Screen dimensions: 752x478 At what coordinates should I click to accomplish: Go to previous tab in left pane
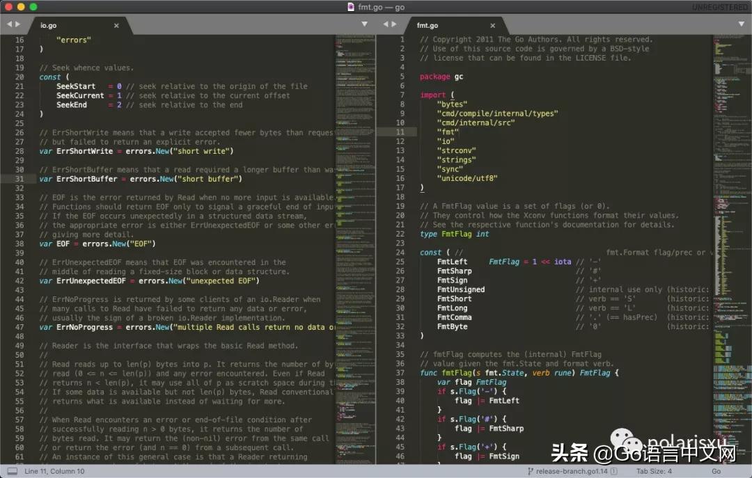10,24
